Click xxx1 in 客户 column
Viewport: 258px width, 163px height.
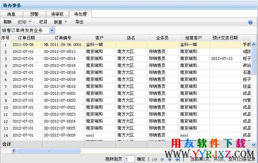pyautogui.click(x=100, y=135)
